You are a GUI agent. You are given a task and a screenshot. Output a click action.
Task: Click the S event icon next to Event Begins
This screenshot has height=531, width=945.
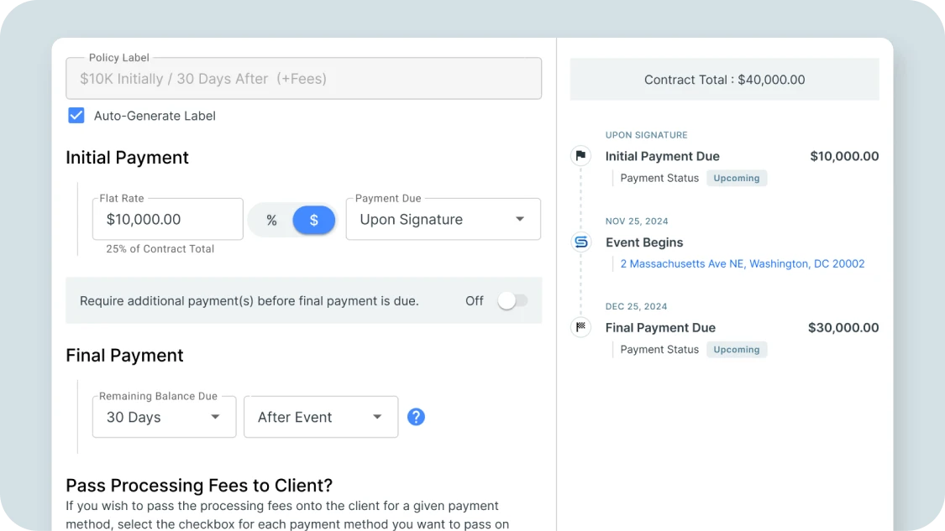click(x=580, y=242)
